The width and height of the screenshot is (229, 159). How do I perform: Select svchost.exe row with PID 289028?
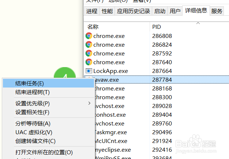tap(162, 106)
